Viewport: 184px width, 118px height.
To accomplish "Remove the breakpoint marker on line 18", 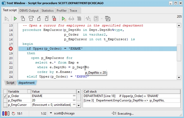I will click(11, 49).
